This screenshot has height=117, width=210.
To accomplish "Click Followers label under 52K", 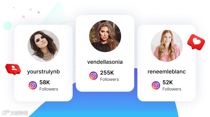I will pos(172,89).
